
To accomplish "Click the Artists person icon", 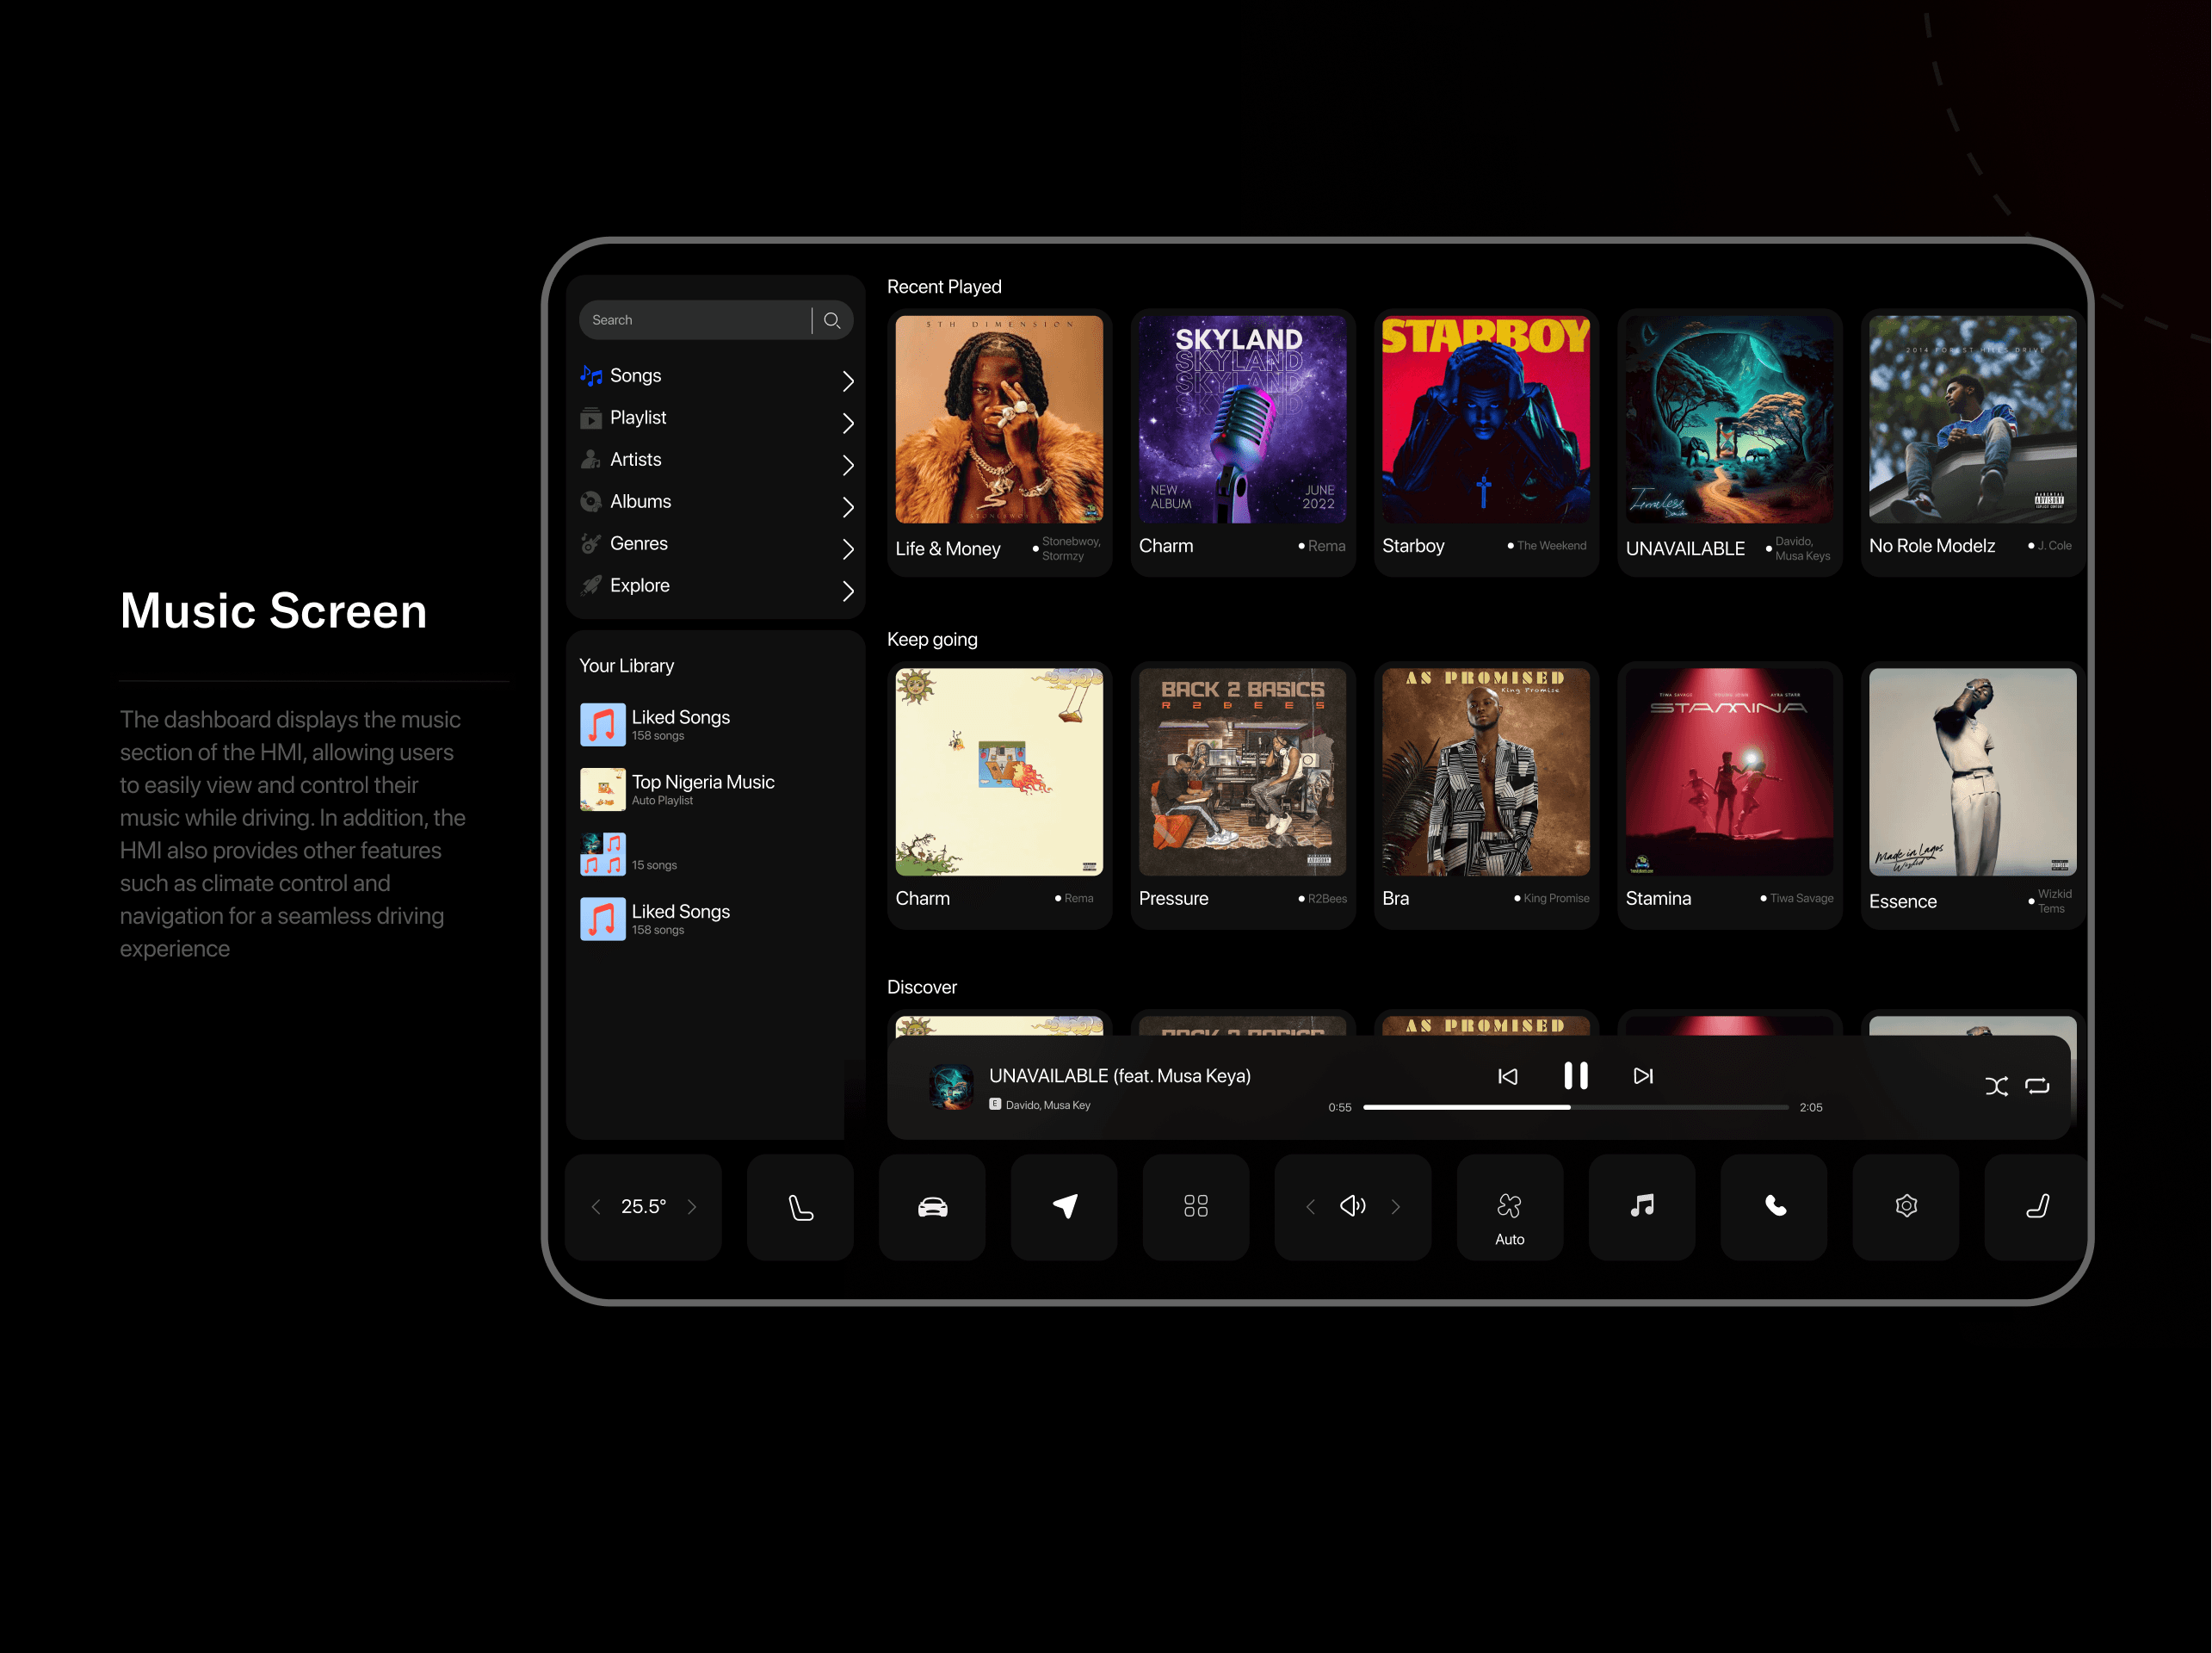I will pyautogui.click(x=591, y=460).
